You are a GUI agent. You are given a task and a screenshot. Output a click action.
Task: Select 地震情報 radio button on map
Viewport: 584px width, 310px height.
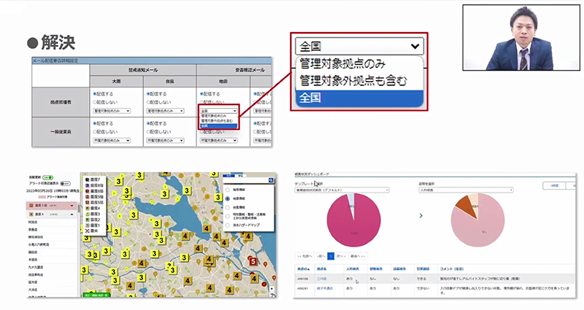click(229, 198)
